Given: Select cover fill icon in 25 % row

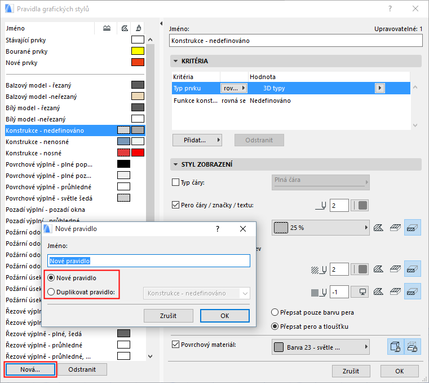Looking at the screenshot, I should [395, 228].
